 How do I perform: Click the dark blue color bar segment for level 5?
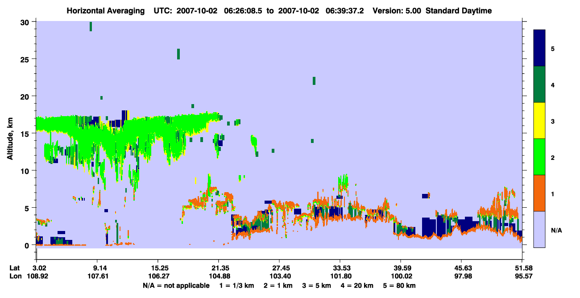539,48
